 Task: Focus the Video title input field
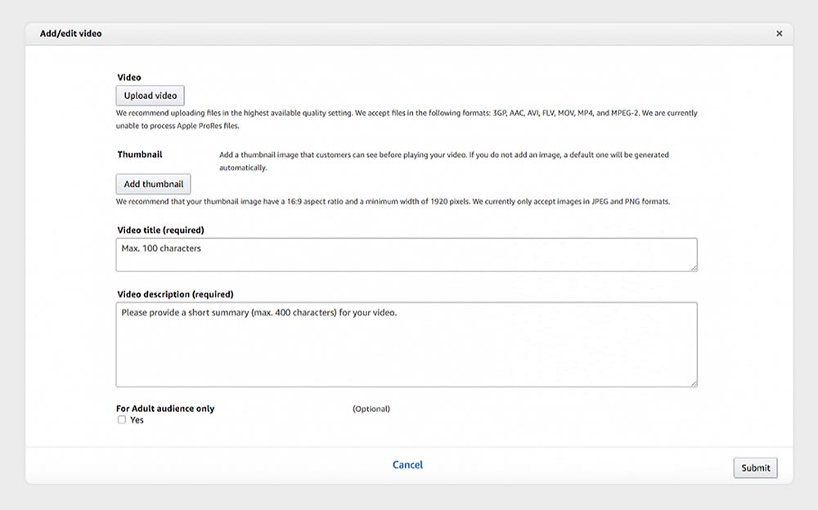coord(406,254)
